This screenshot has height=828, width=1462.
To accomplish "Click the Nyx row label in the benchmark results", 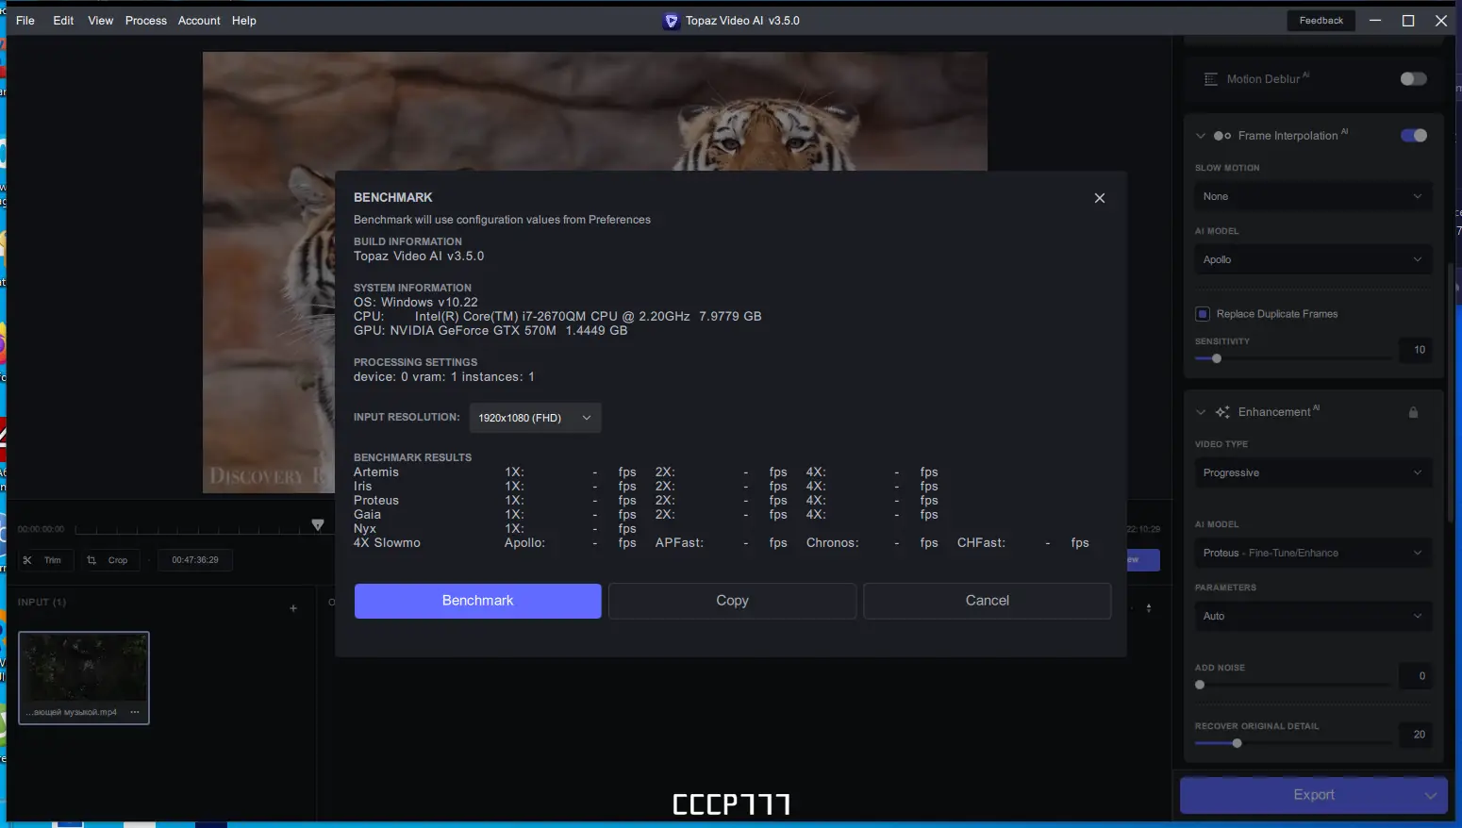I will click(365, 529).
